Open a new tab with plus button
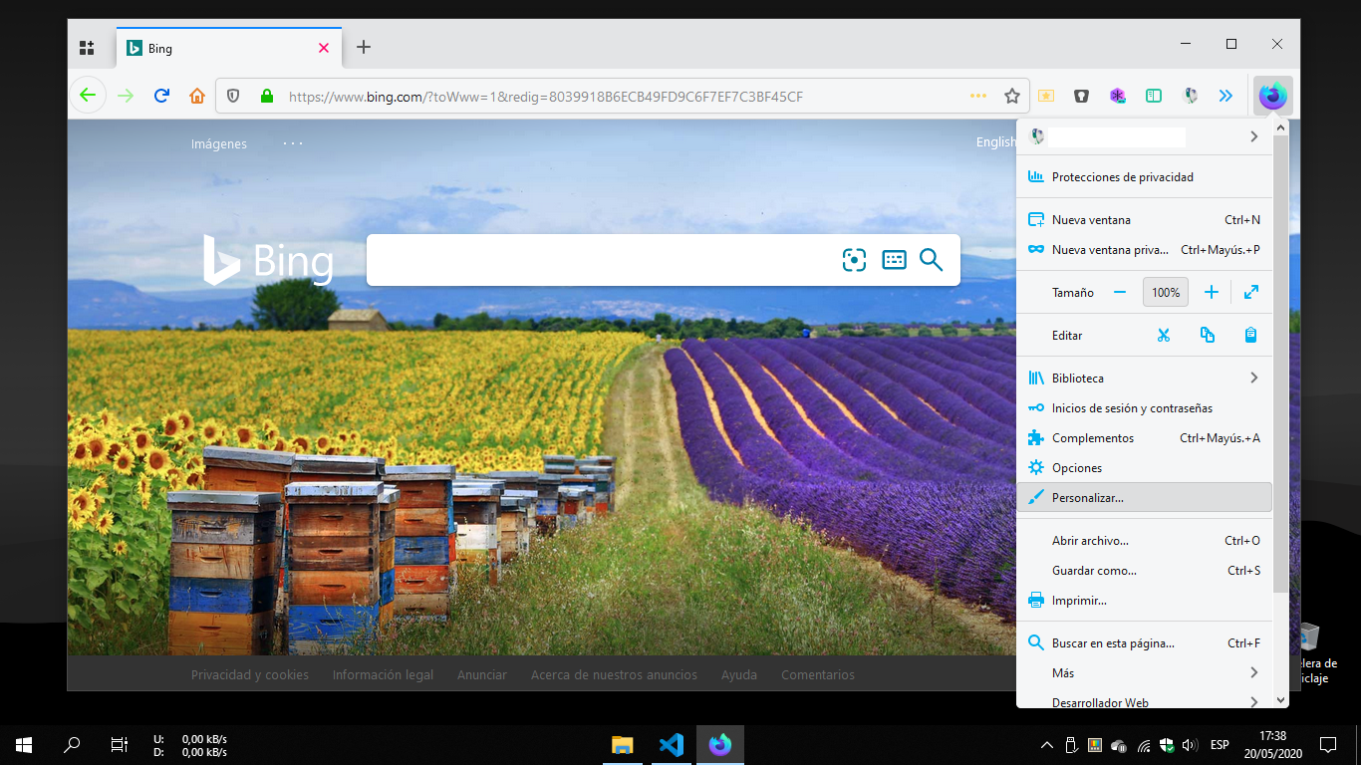 tap(364, 47)
